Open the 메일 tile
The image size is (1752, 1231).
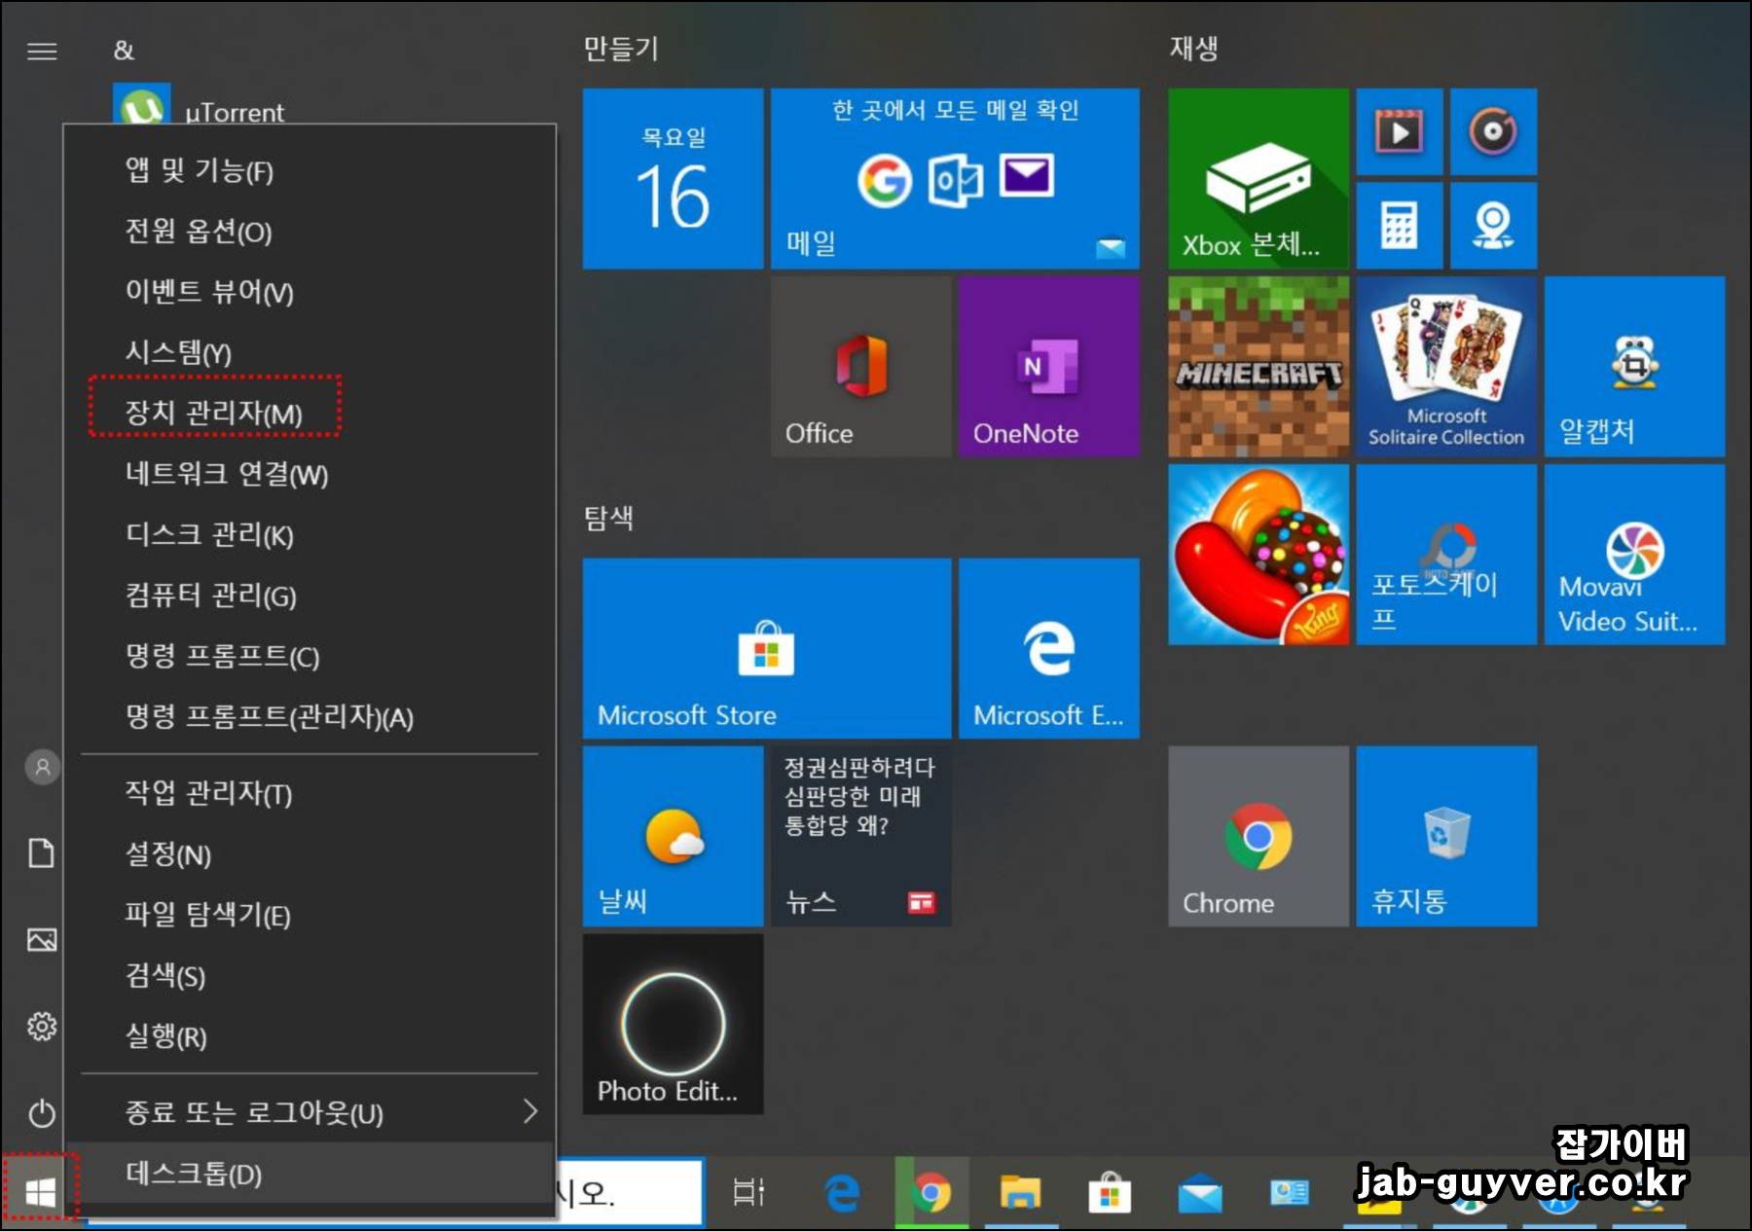coord(955,178)
